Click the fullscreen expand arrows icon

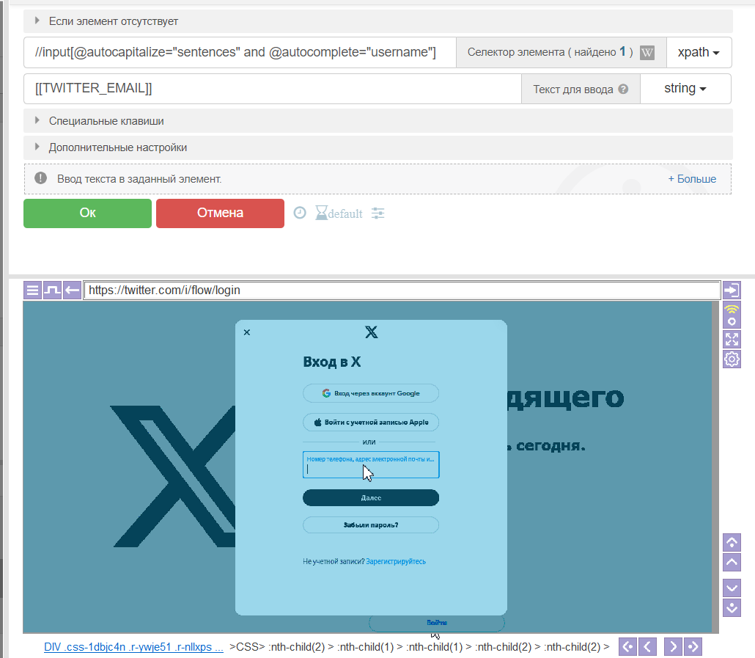point(732,339)
